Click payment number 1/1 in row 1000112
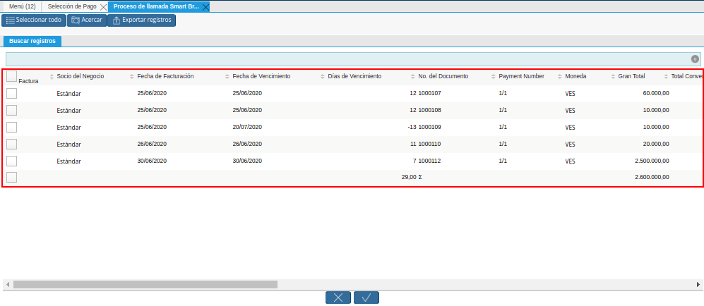This screenshot has width=704, height=306. pos(503,160)
